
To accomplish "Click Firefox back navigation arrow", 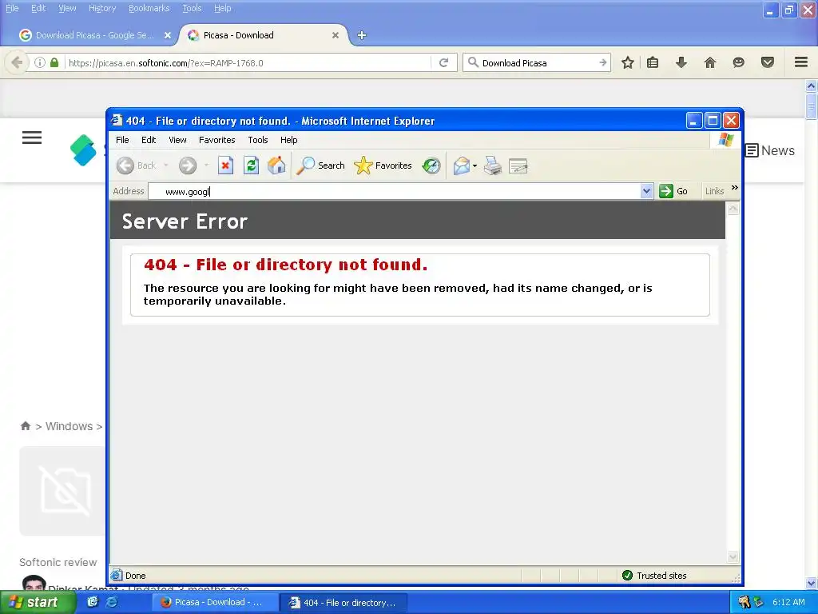I will pyautogui.click(x=16, y=62).
